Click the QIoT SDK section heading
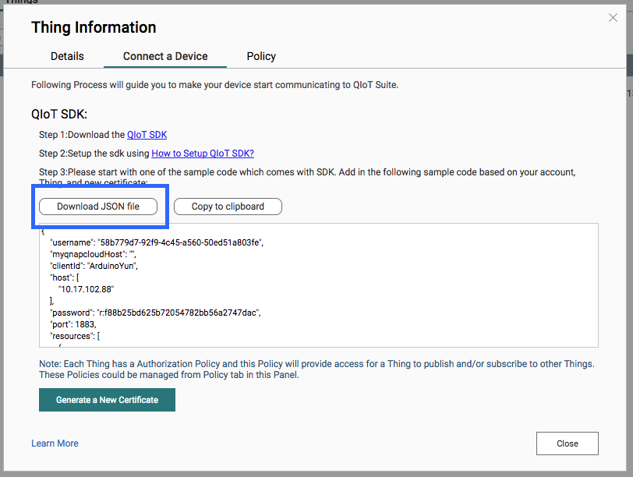This screenshot has width=633, height=477. pyautogui.click(x=59, y=115)
